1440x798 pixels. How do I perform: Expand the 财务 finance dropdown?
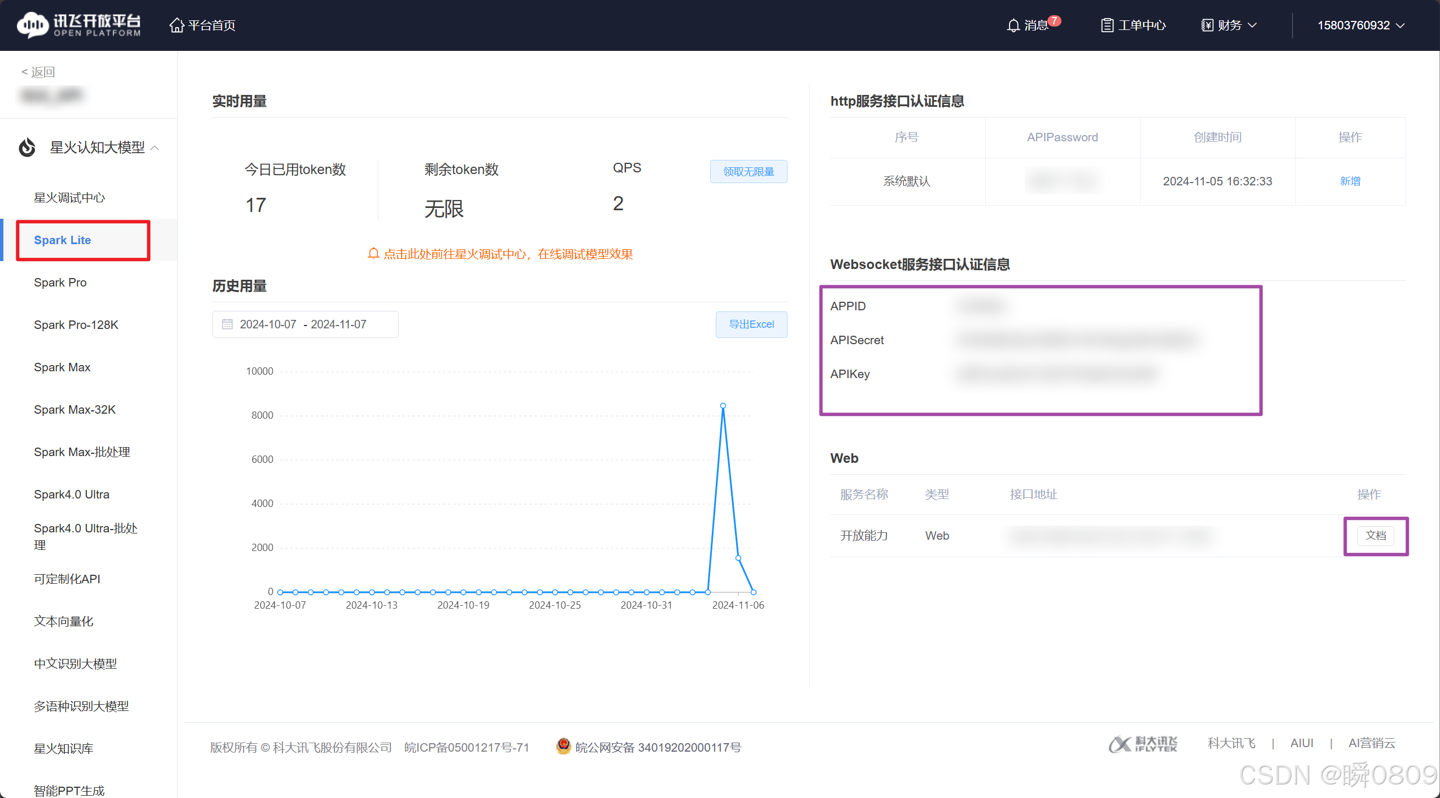tap(1229, 25)
